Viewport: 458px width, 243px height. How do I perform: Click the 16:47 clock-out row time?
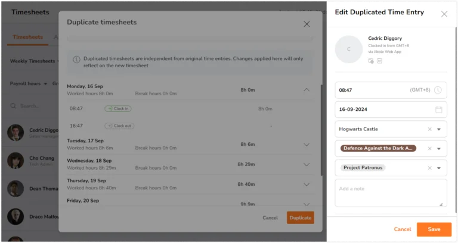tap(76, 126)
